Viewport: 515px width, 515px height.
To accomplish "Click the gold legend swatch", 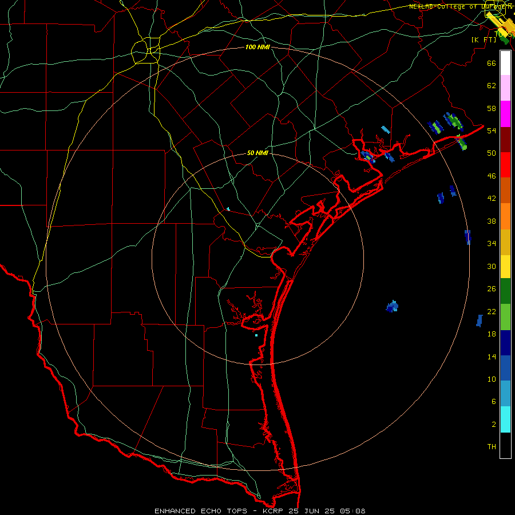I will pyautogui.click(x=505, y=242).
